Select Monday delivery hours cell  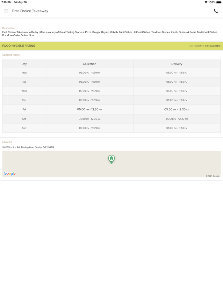tap(177, 73)
